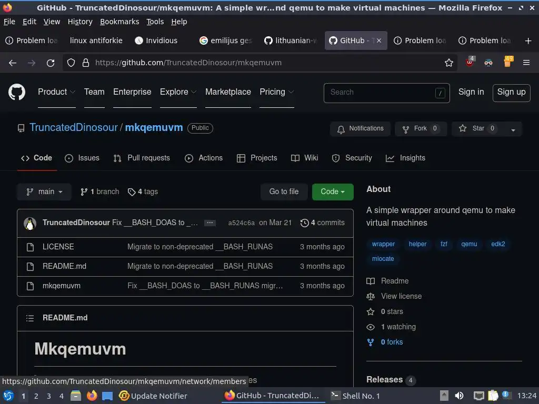Screen dimensions: 539x404
Task: Open the uBlock Origin extension icon
Action: pos(470,62)
